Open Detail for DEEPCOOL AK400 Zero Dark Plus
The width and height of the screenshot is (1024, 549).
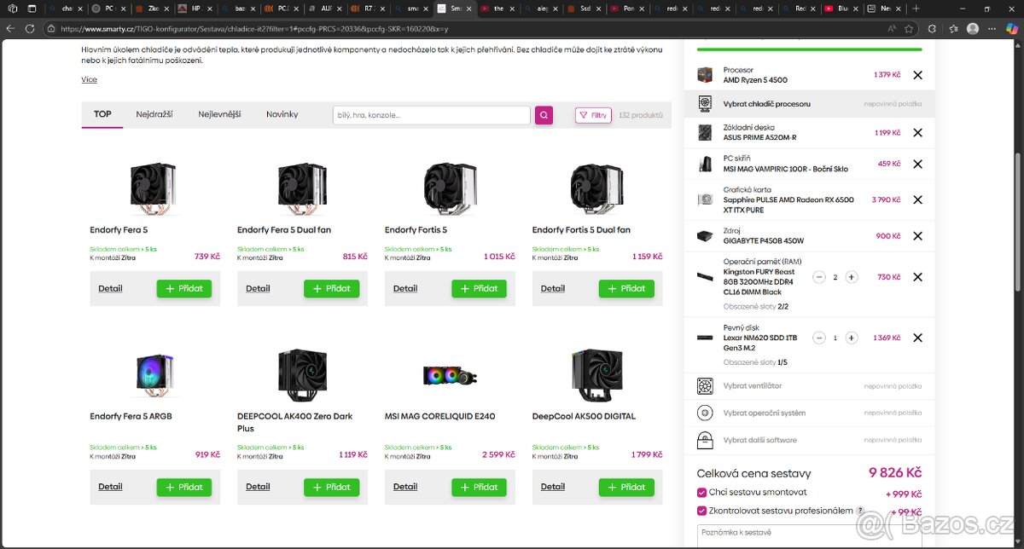click(258, 487)
